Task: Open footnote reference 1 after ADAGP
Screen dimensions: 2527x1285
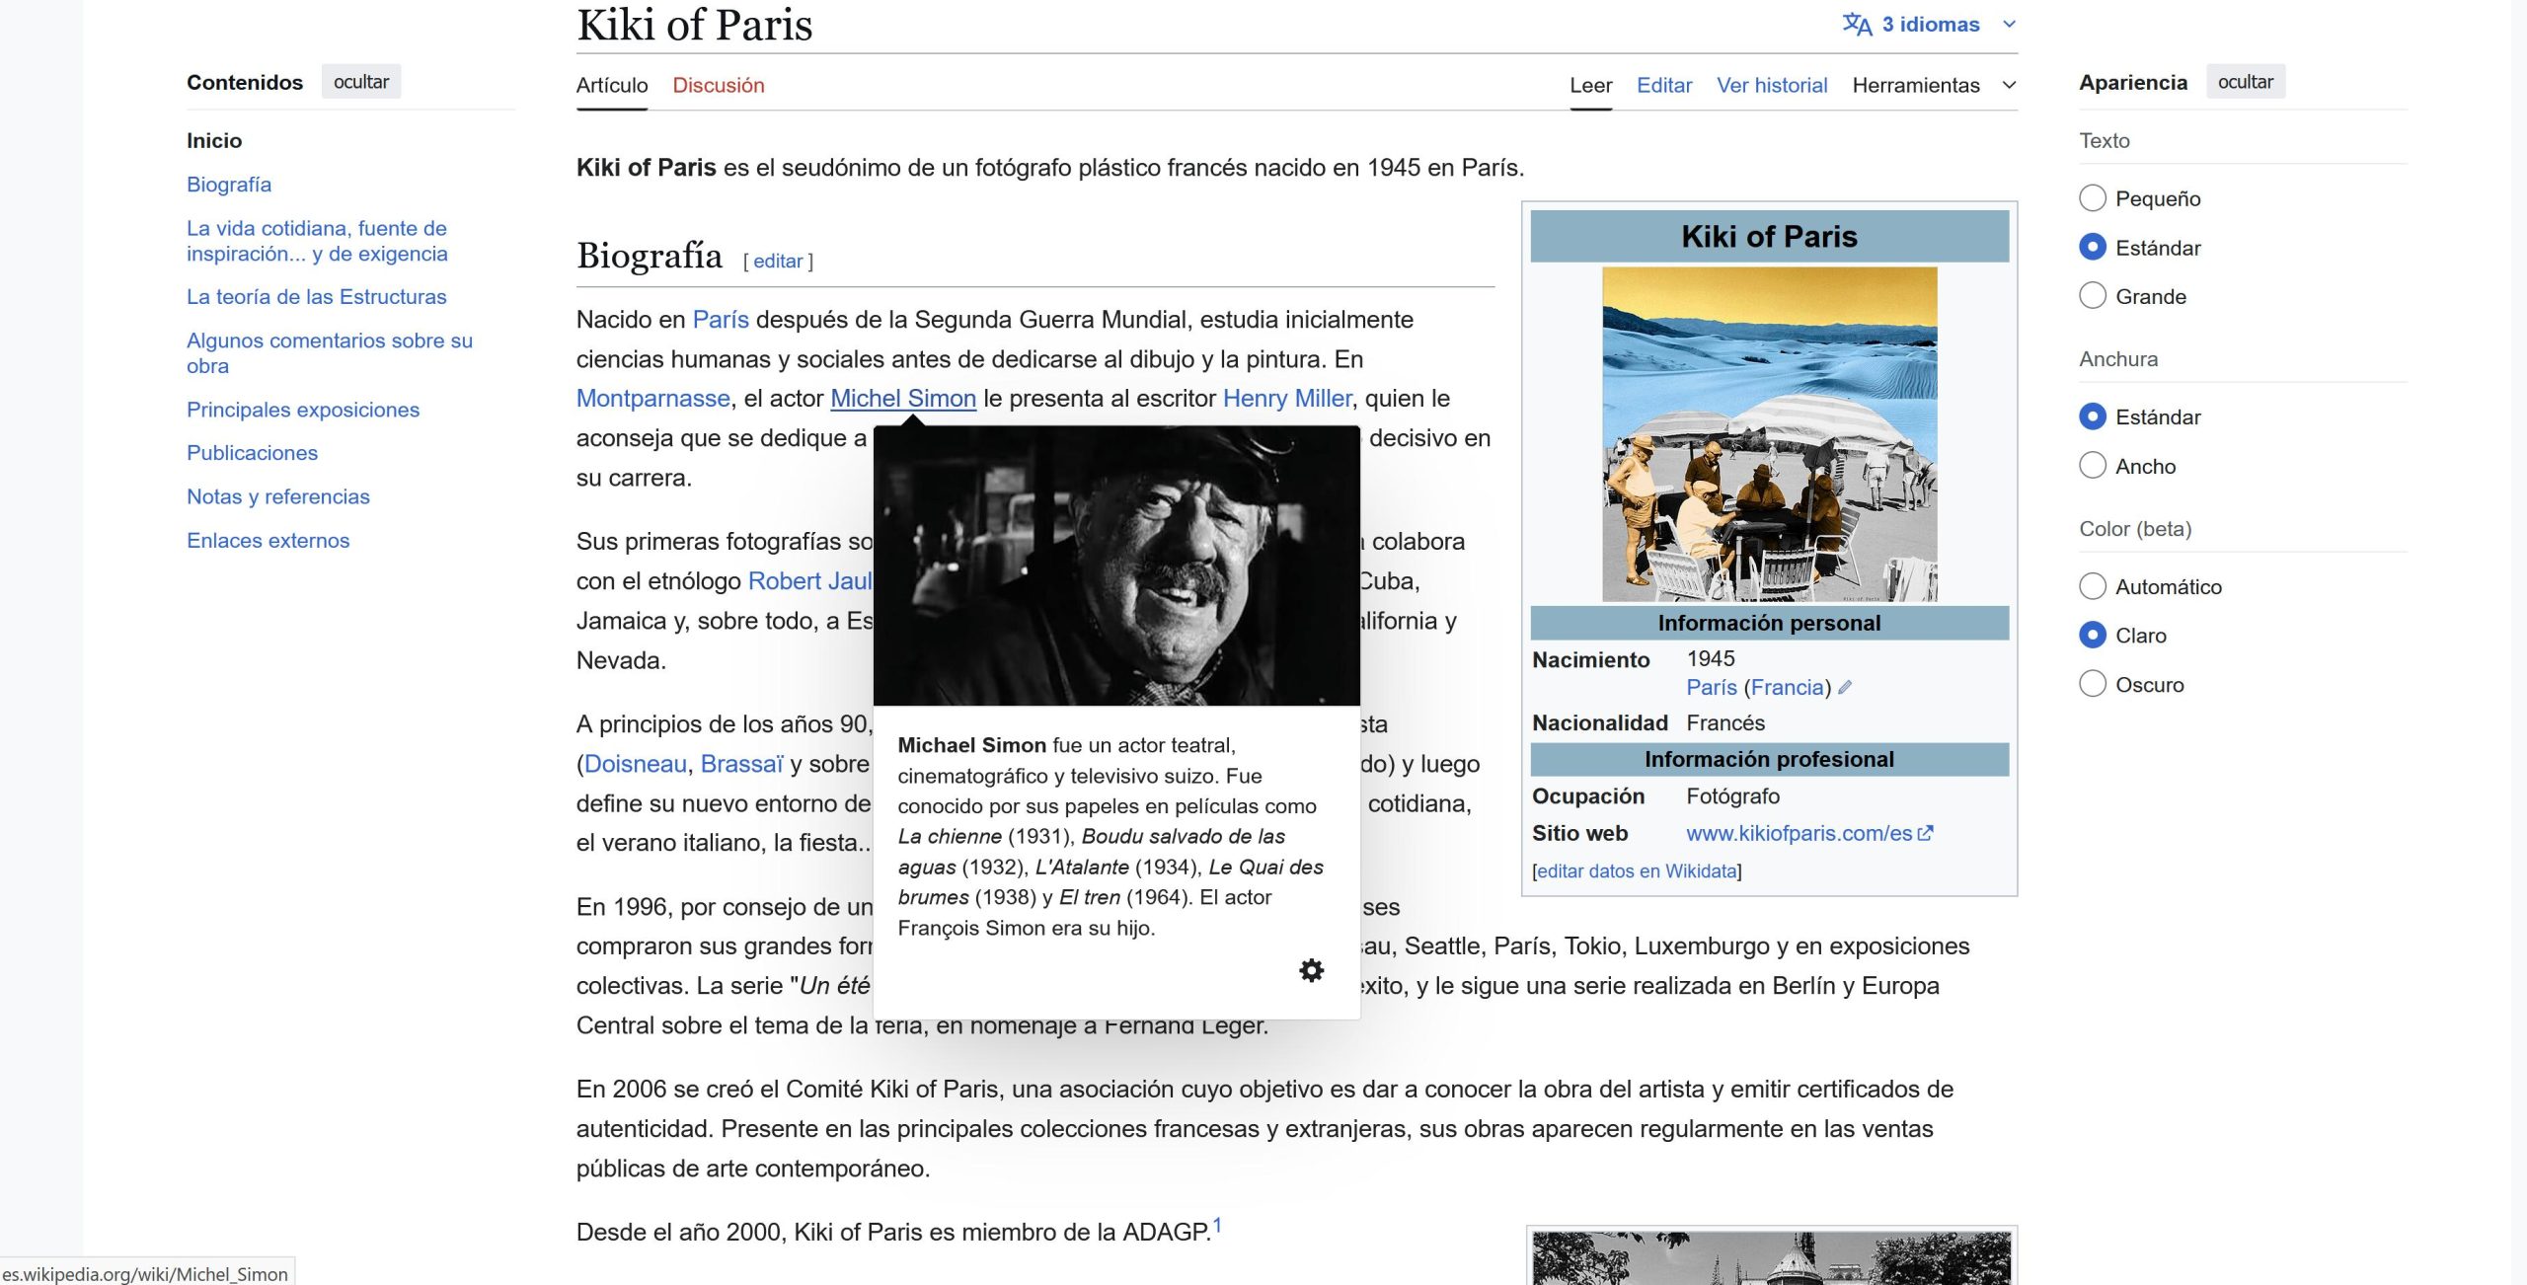Action: 1217,1225
